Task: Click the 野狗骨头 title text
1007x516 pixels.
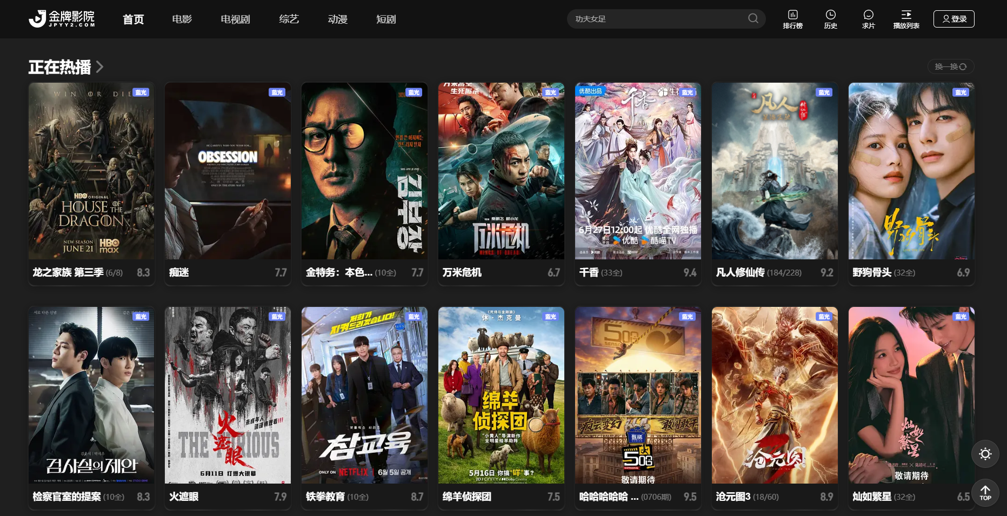Action: click(872, 272)
